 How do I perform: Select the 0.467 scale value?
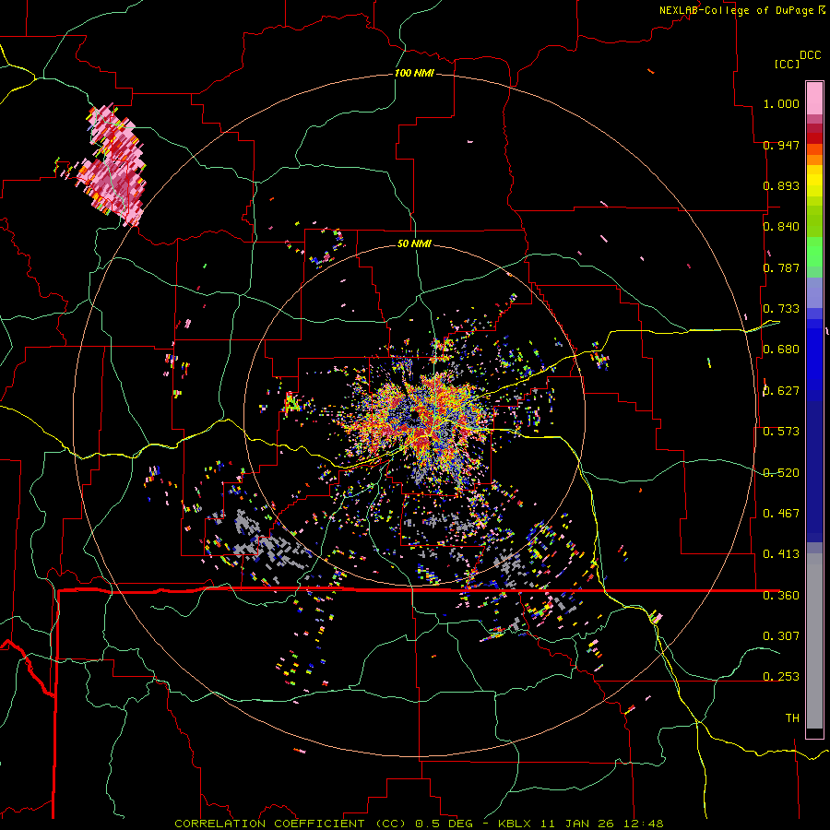click(x=781, y=514)
